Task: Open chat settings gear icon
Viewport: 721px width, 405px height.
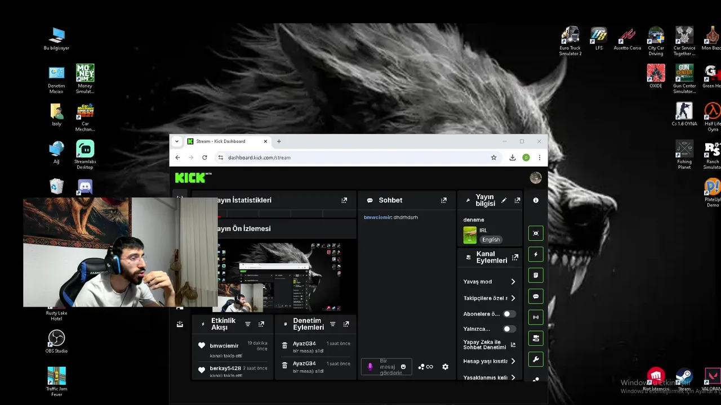Action: [445, 367]
